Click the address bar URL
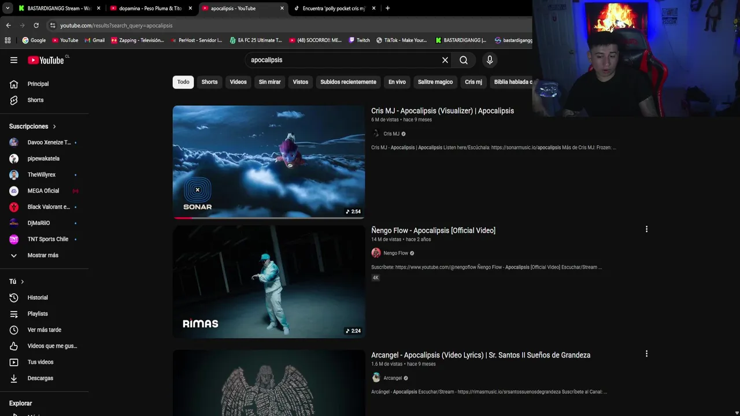The height and width of the screenshot is (416, 740). tap(116, 25)
